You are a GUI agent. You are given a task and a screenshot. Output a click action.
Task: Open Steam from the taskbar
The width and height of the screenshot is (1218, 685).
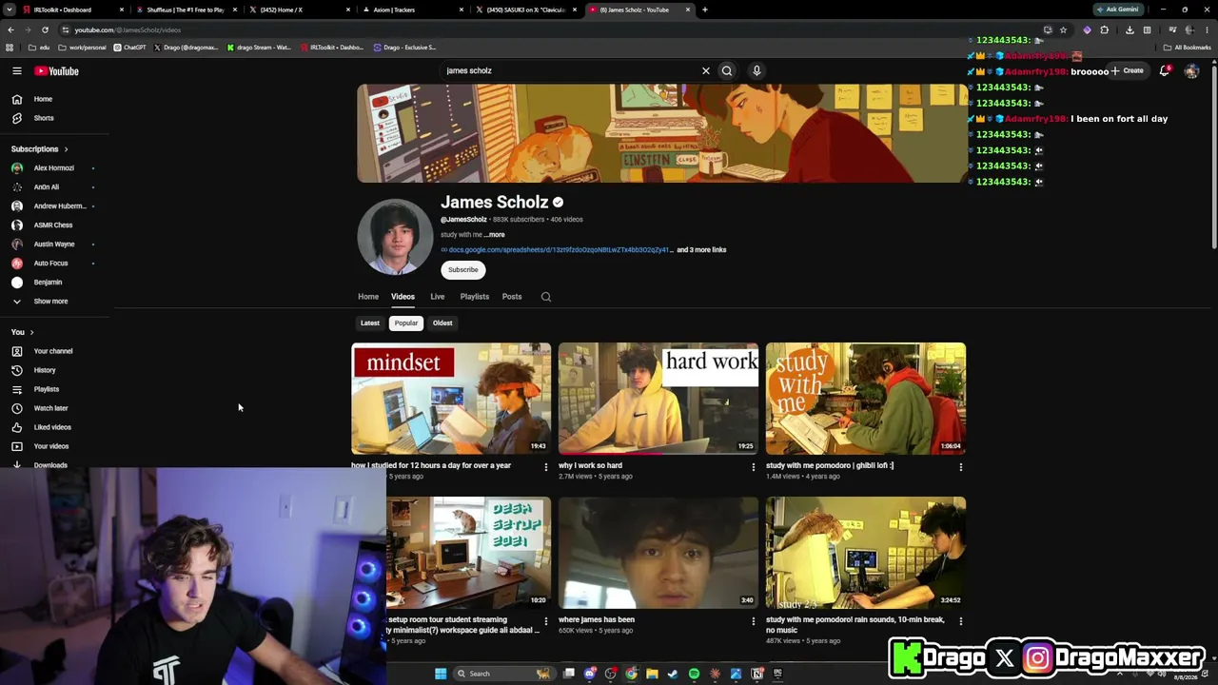coord(673,674)
